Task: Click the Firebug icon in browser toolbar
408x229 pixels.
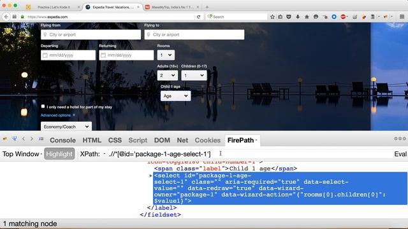Action: (x=385, y=17)
